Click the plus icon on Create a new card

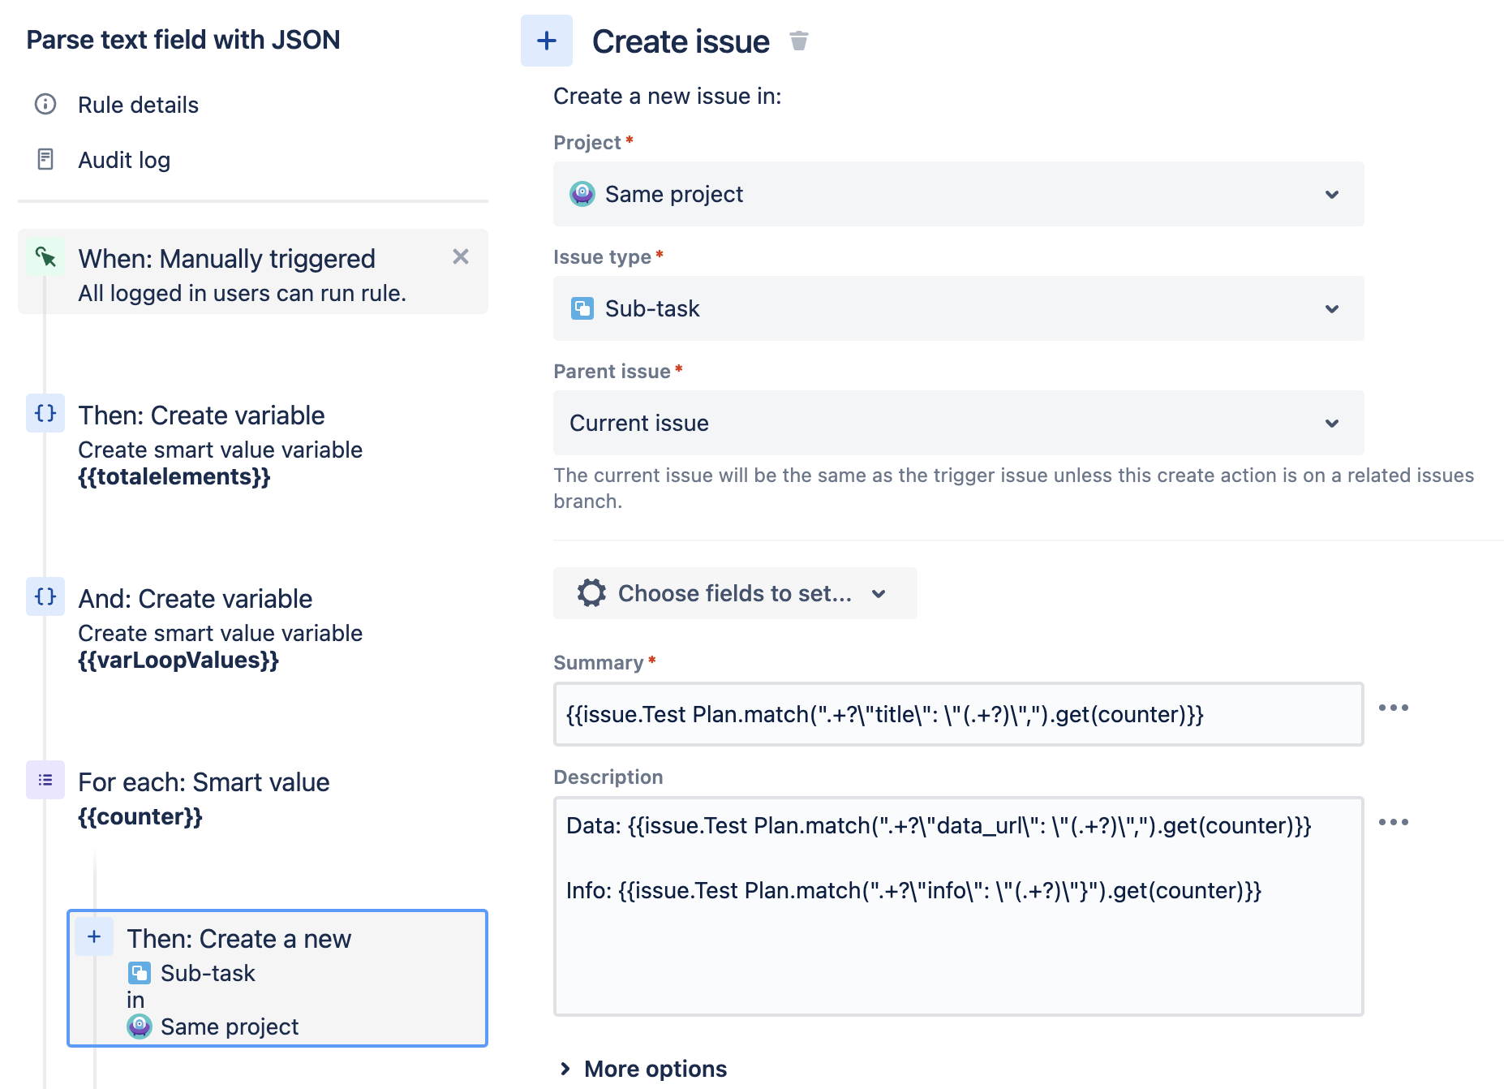click(93, 936)
